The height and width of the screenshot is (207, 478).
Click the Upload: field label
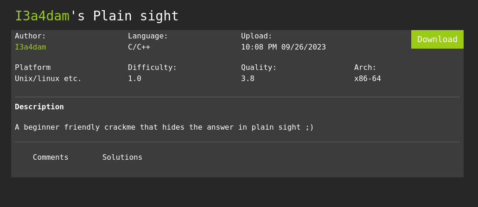[x=256, y=36]
